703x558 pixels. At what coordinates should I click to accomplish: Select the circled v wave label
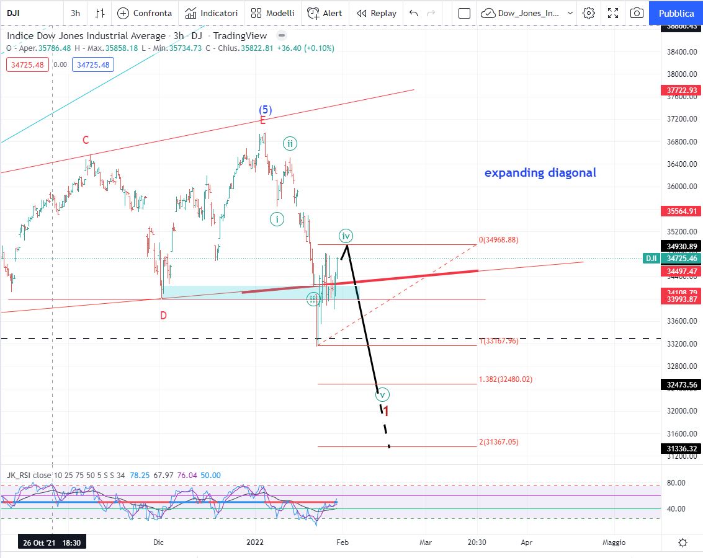382,395
